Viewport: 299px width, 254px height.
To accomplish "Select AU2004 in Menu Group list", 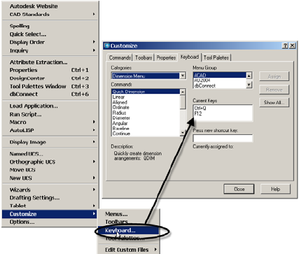I will (220, 80).
